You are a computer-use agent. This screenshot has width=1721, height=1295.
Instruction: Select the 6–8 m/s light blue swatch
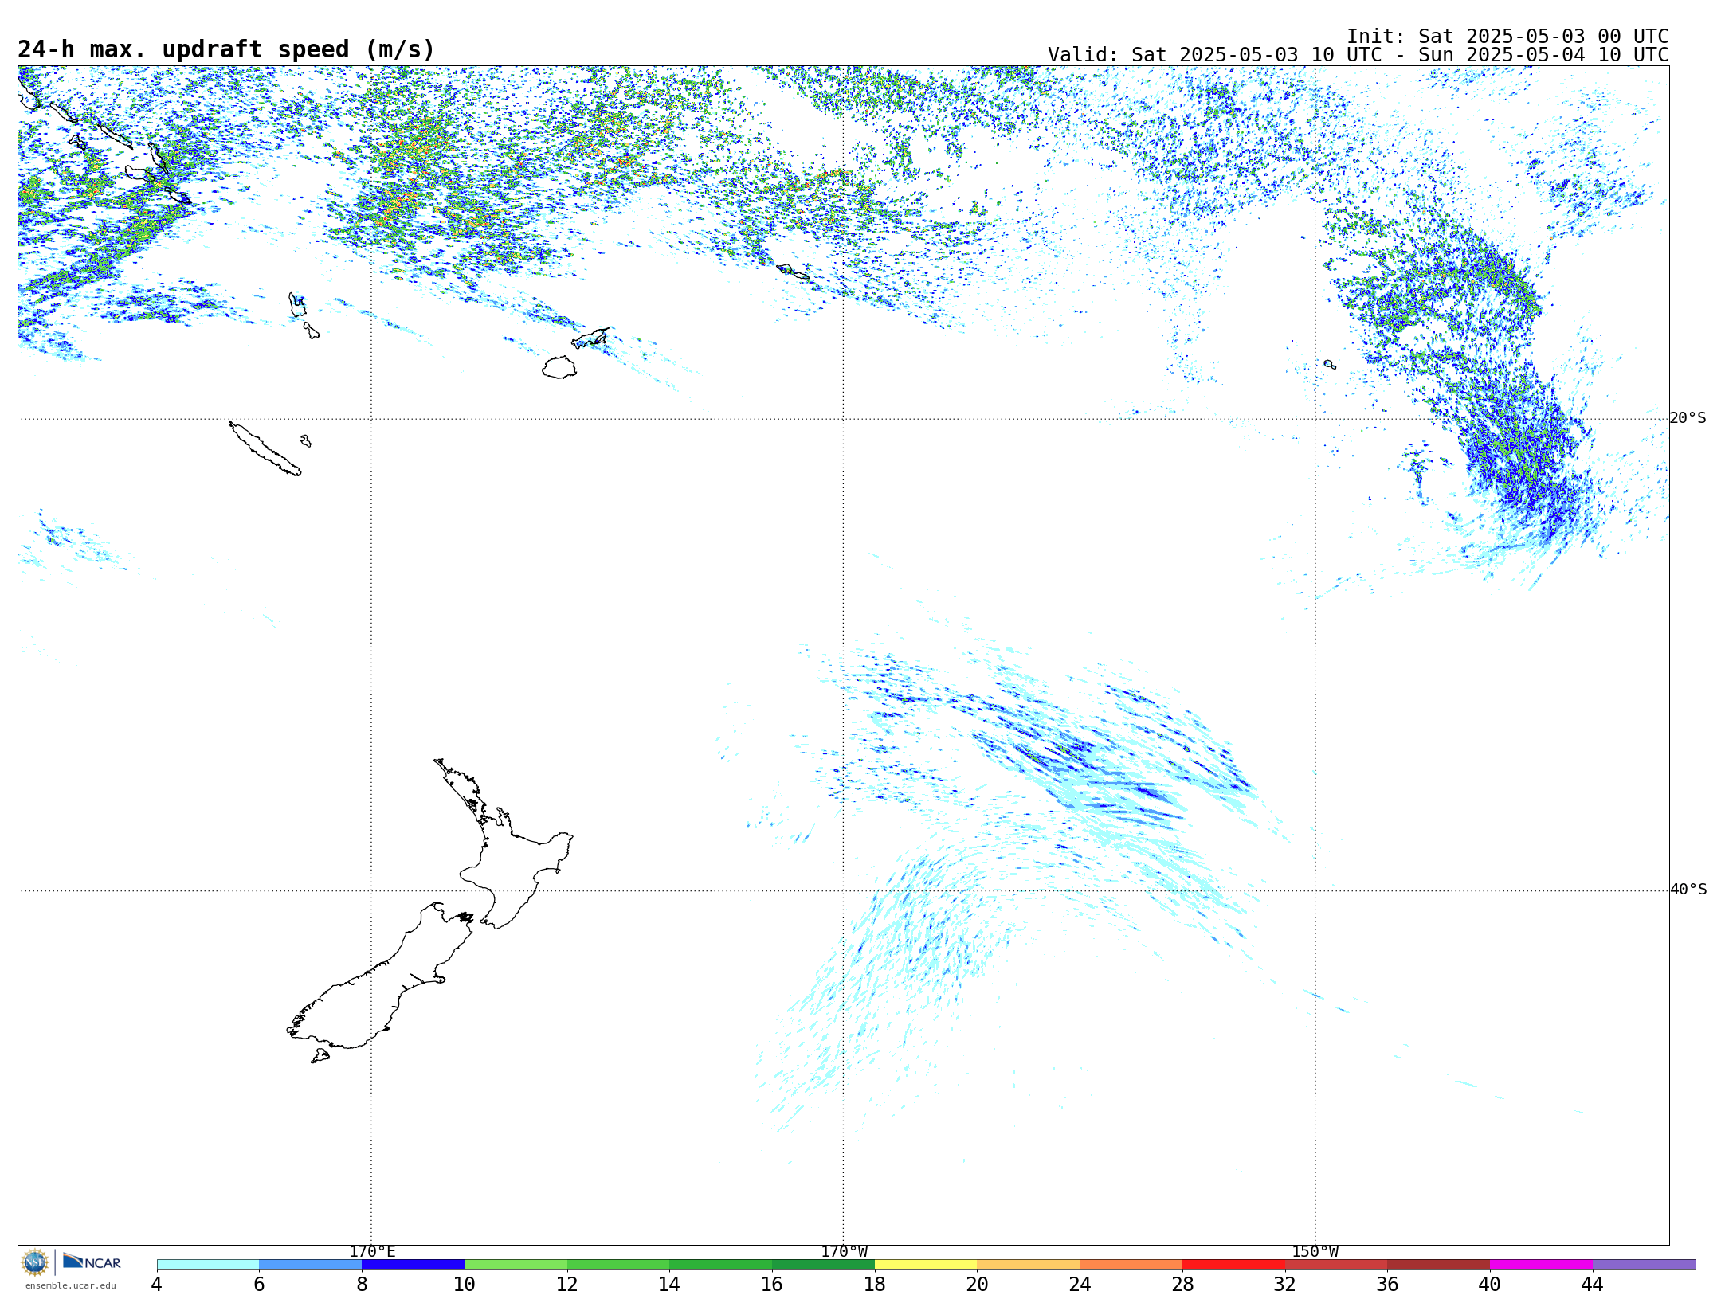(x=311, y=1265)
